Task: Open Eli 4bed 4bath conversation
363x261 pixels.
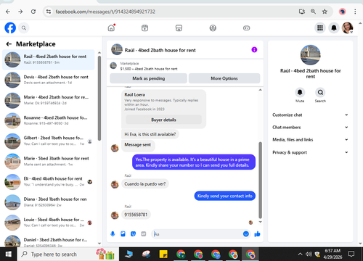Action: click(x=49, y=182)
